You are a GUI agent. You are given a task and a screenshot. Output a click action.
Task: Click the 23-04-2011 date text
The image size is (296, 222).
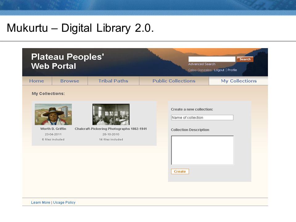(x=53, y=134)
